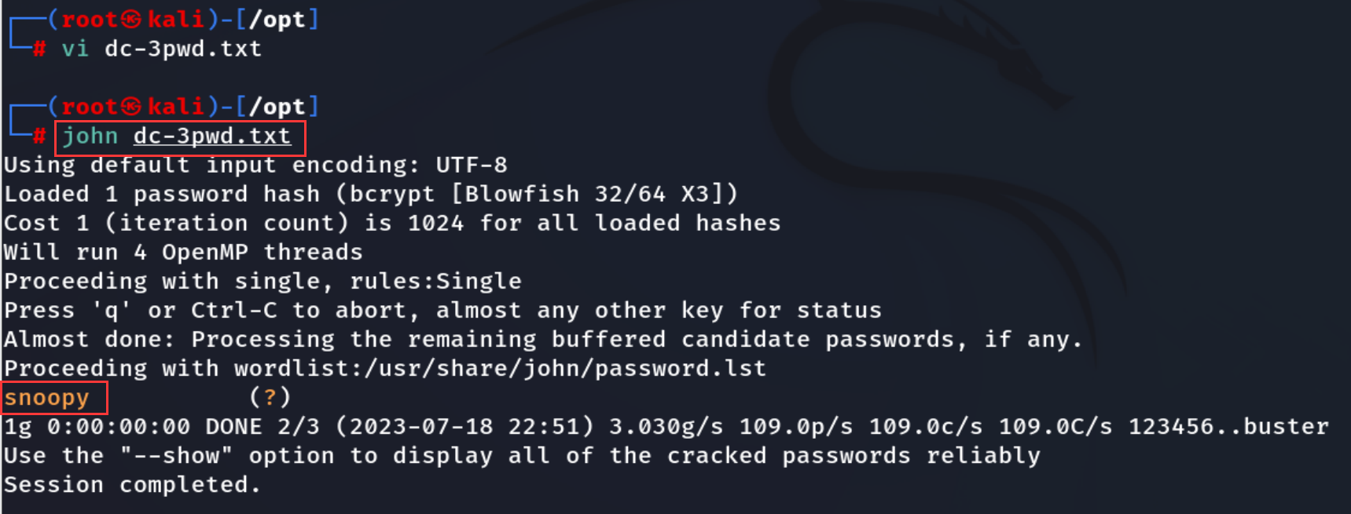
Task: Click the skull icon in the second prompt
Action: pos(132,107)
